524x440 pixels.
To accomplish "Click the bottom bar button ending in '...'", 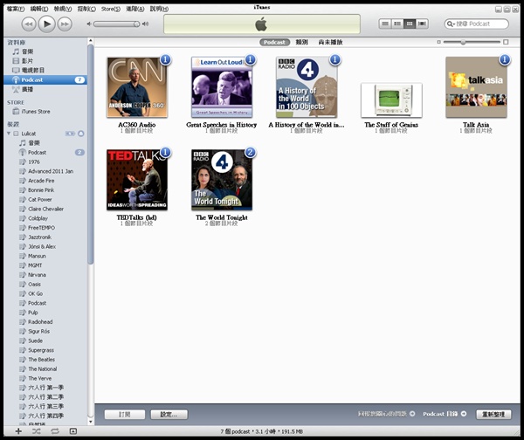I will [169, 415].
